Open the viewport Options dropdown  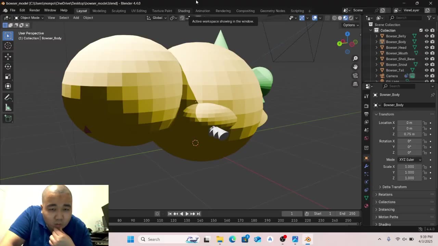(x=351, y=25)
